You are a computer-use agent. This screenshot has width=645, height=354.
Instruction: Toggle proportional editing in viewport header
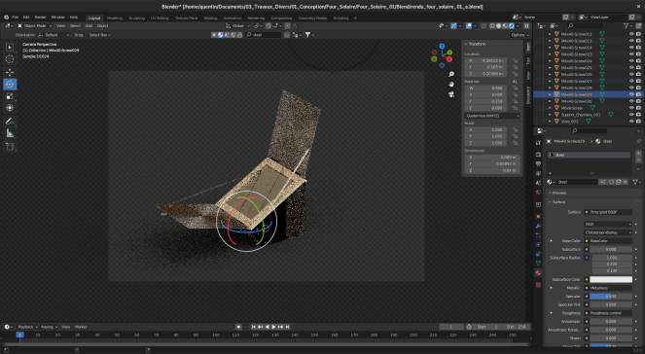(288, 26)
